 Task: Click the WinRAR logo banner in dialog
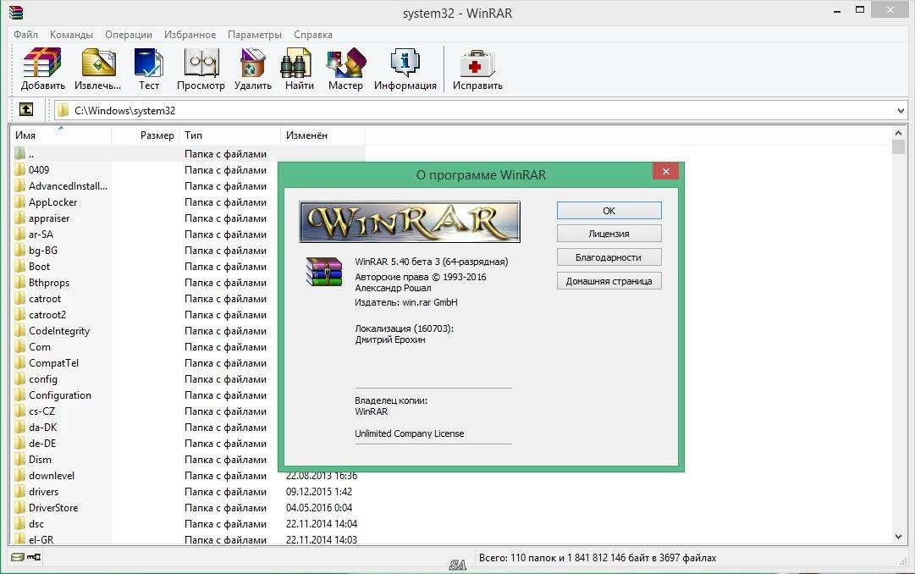click(x=410, y=222)
